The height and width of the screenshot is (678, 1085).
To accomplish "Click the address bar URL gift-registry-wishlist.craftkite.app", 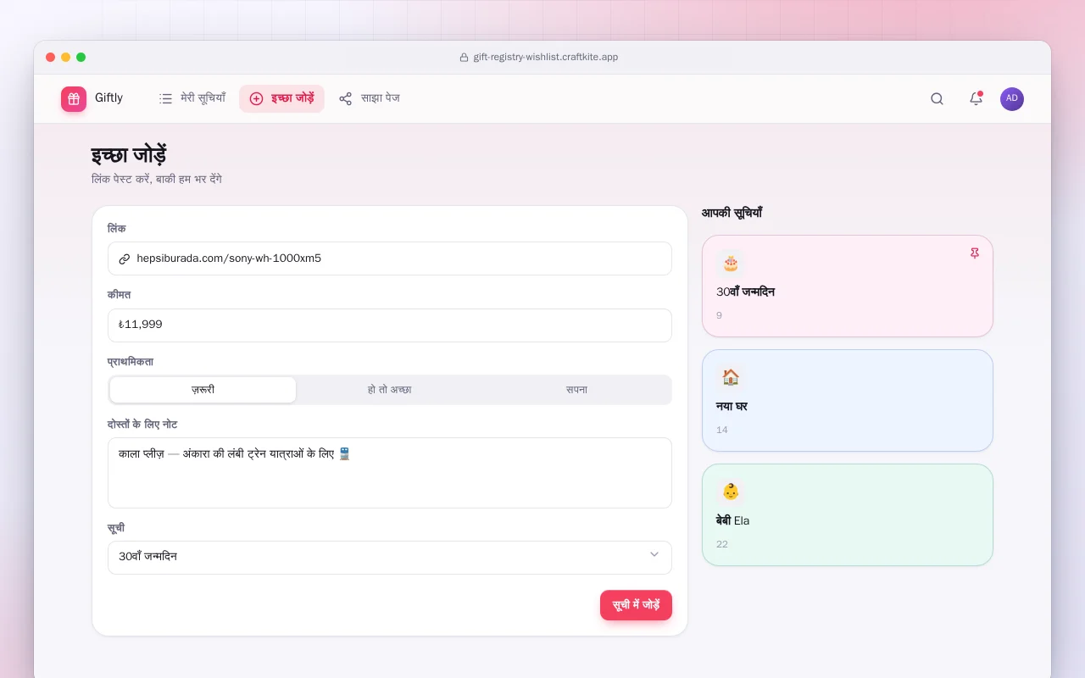I will 546,58.
